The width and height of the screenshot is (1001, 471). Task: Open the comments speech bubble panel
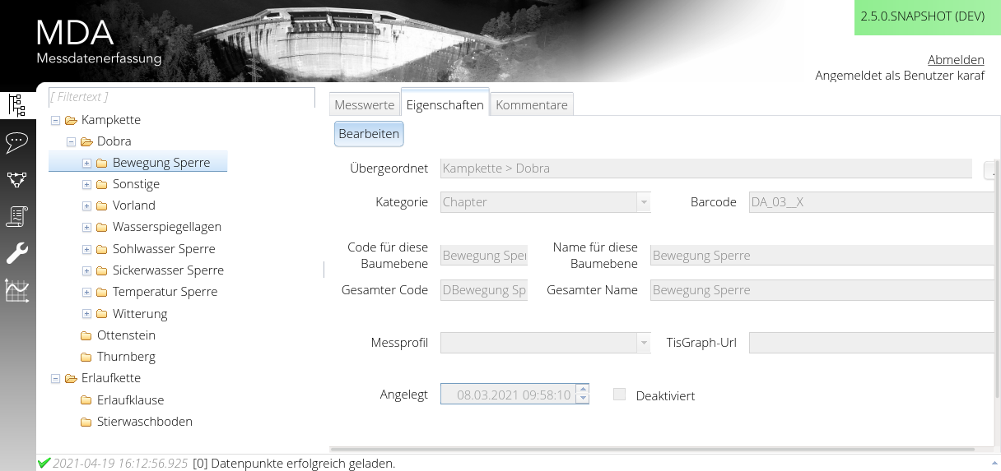[16, 142]
